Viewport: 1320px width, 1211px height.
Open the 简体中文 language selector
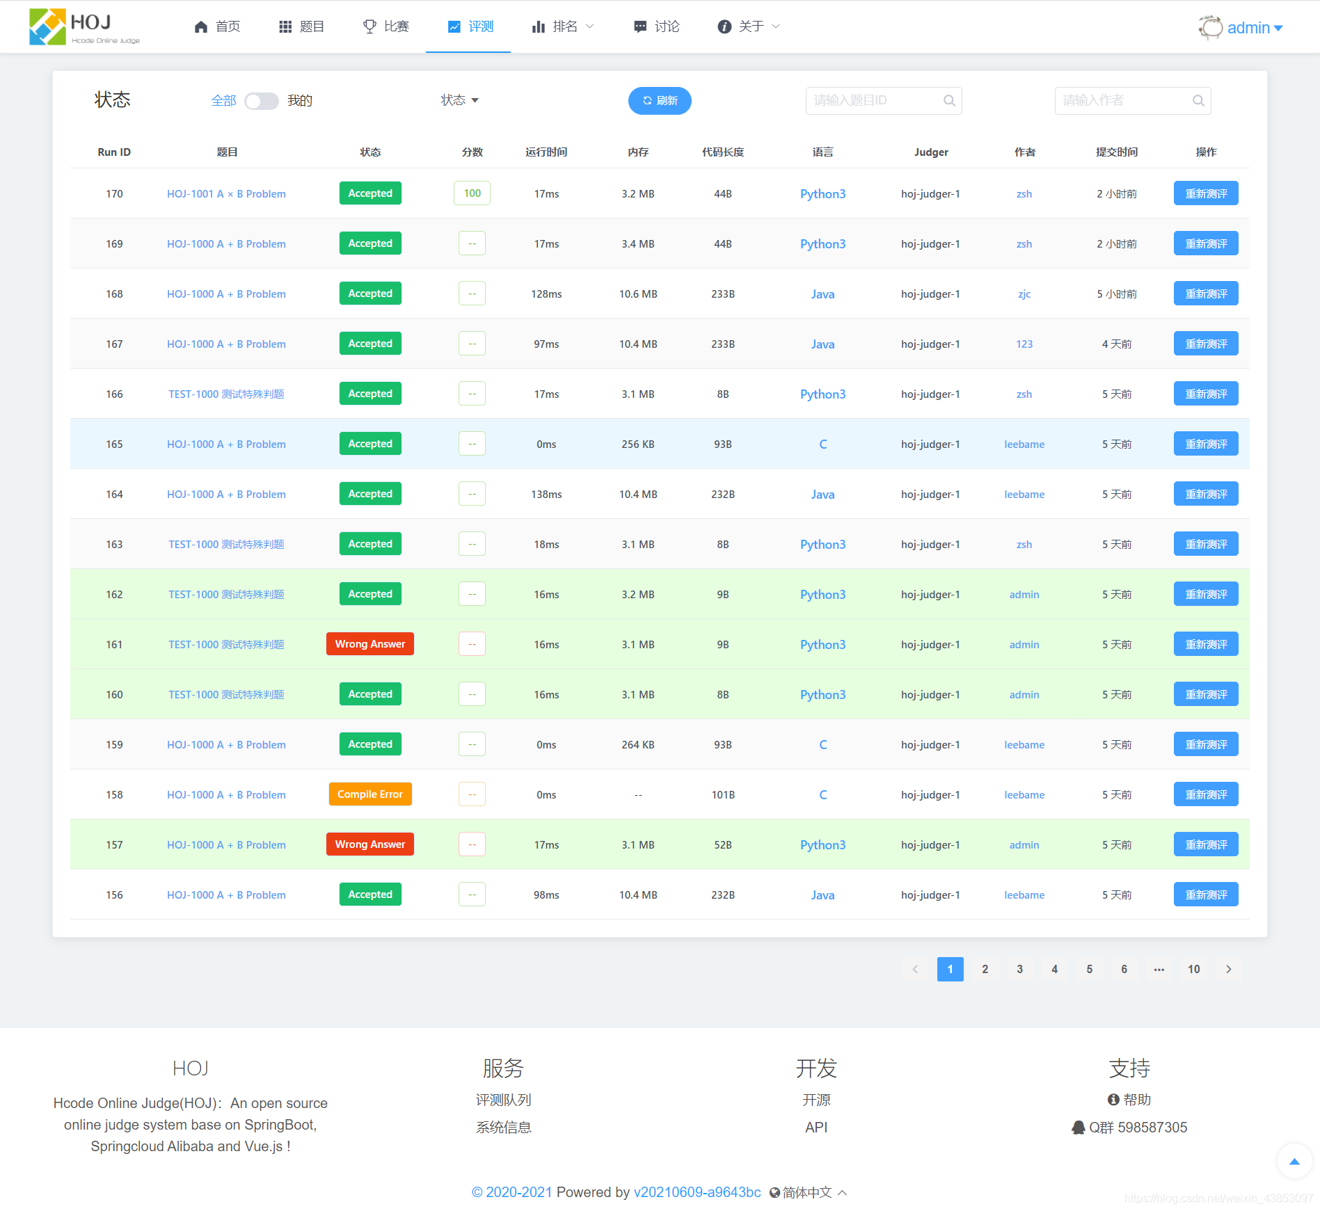(x=808, y=1192)
